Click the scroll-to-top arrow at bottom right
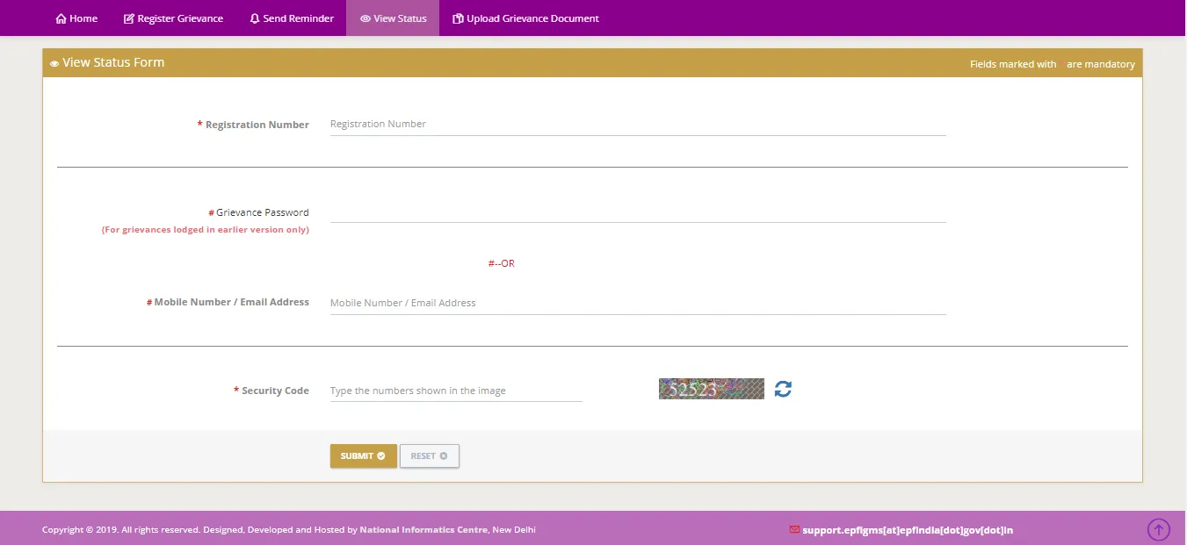This screenshot has height=545, width=1187. pyautogui.click(x=1158, y=529)
